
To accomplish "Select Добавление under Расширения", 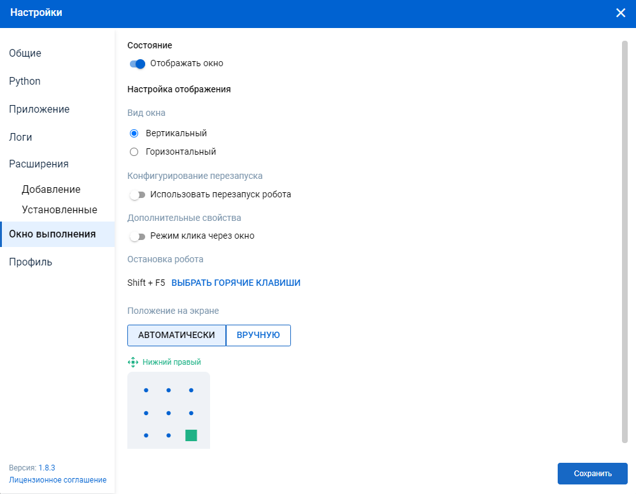I will [x=51, y=190].
